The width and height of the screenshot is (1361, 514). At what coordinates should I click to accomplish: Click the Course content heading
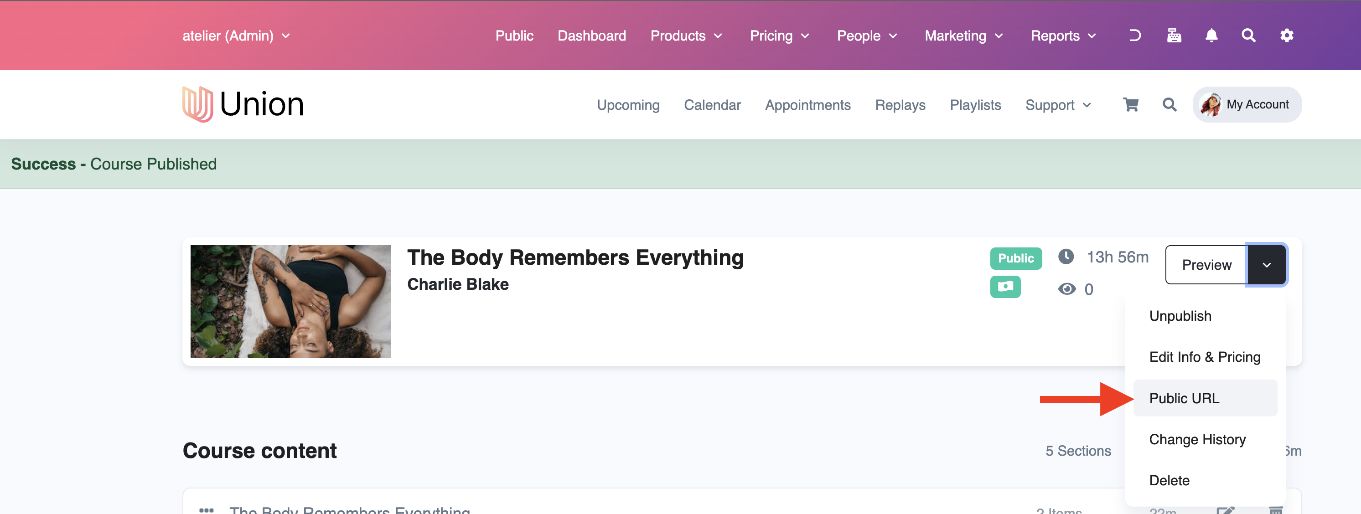click(259, 450)
